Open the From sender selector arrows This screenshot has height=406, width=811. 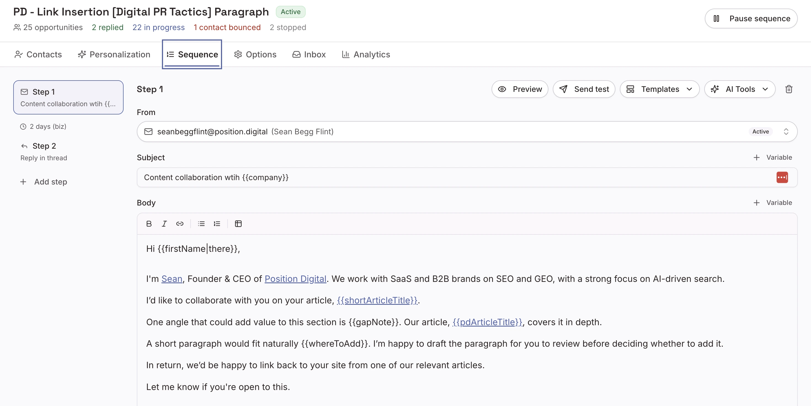coord(786,132)
